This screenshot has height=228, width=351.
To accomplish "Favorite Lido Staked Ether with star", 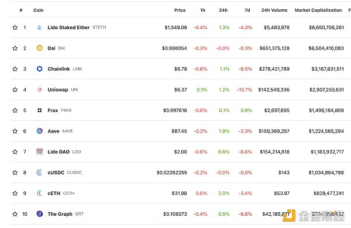I will 15,27.
